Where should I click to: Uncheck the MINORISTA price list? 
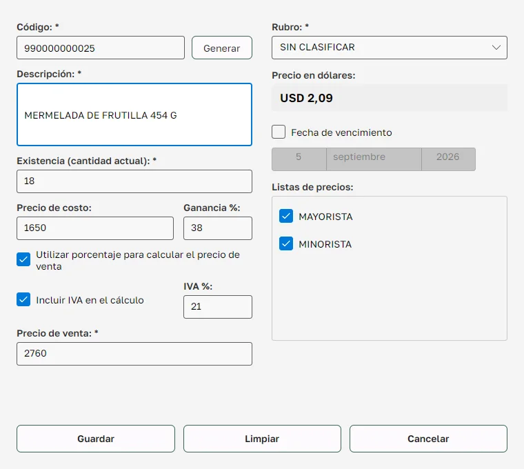pos(286,243)
